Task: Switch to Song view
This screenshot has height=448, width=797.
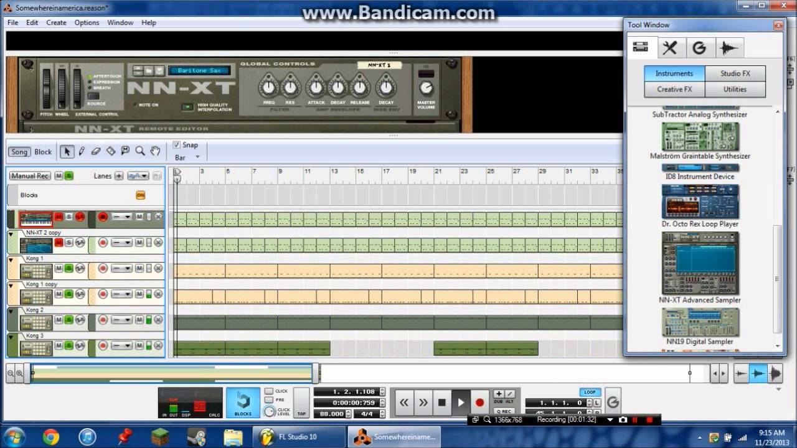Action: click(19, 152)
